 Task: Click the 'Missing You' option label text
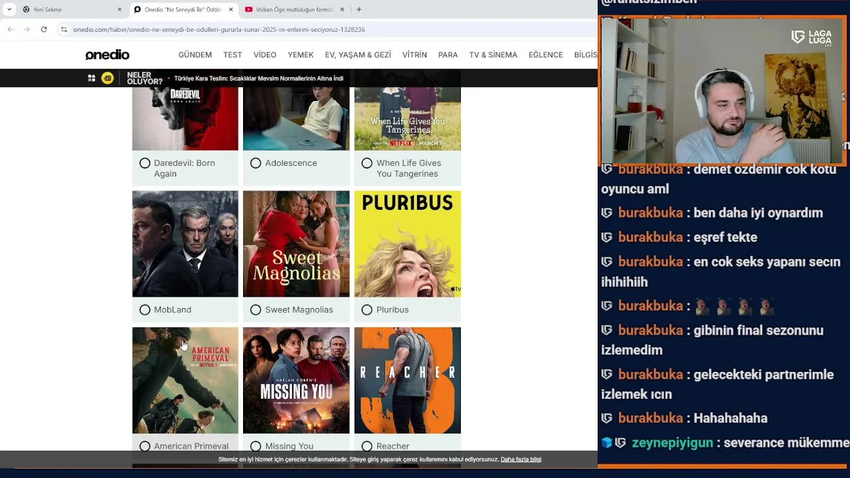point(289,446)
